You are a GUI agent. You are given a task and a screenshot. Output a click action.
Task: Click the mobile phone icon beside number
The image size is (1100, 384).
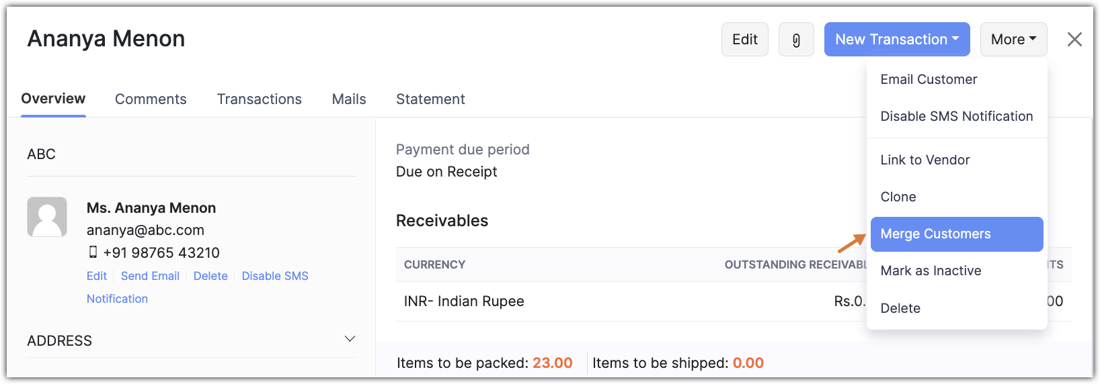93,252
